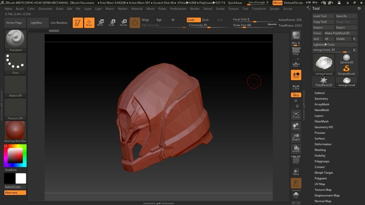Toggle L.Sym local symmetry
Screen dimensions: 365x205
point(296,87)
